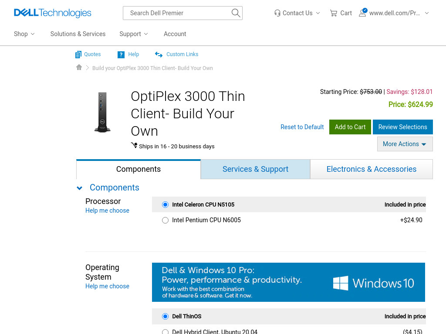446x334 pixels.
Task: Click the Custom Links arrows icon
Action: click(x=159, y=54)
